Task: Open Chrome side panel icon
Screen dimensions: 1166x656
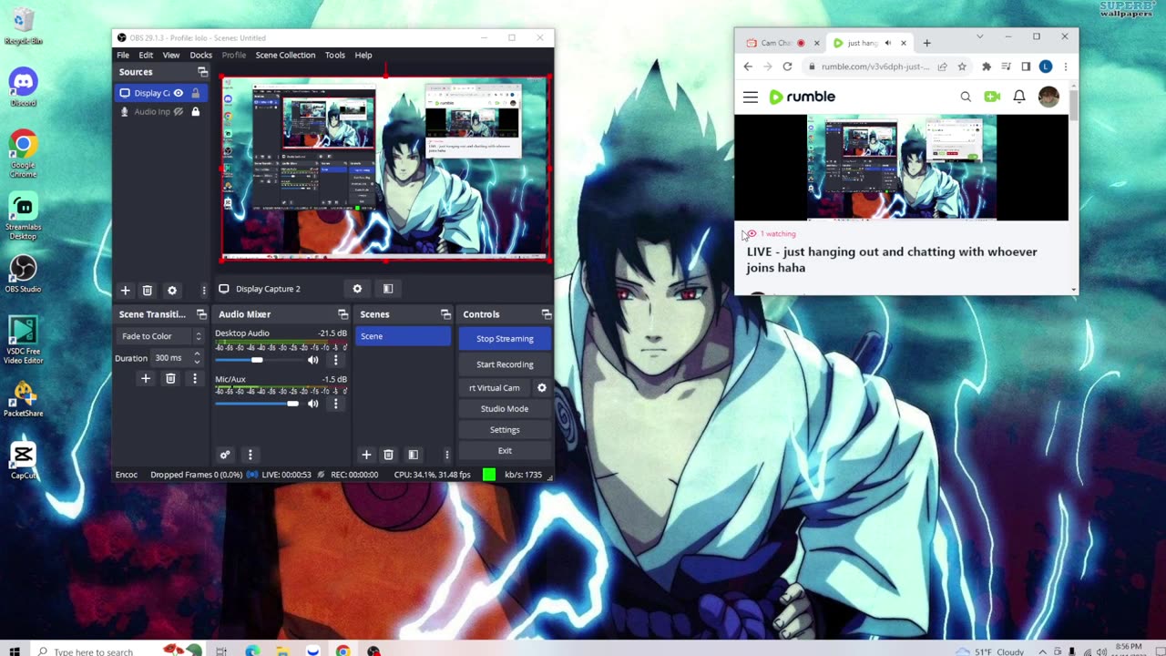Action: tap(1026, 67)
